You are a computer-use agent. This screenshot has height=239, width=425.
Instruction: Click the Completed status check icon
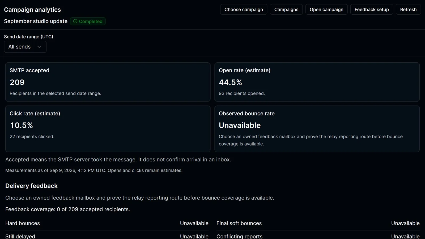(x=75, y=21)
